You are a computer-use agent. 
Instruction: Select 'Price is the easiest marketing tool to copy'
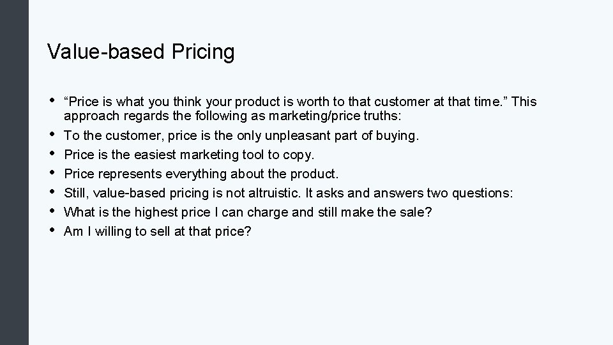point(189,155)
